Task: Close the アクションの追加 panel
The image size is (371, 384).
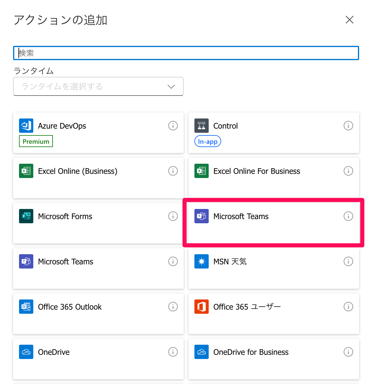Action: (350, 20)
